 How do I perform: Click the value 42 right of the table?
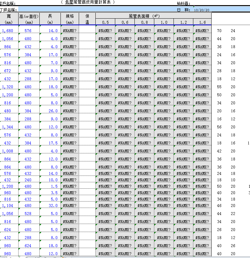219,151
